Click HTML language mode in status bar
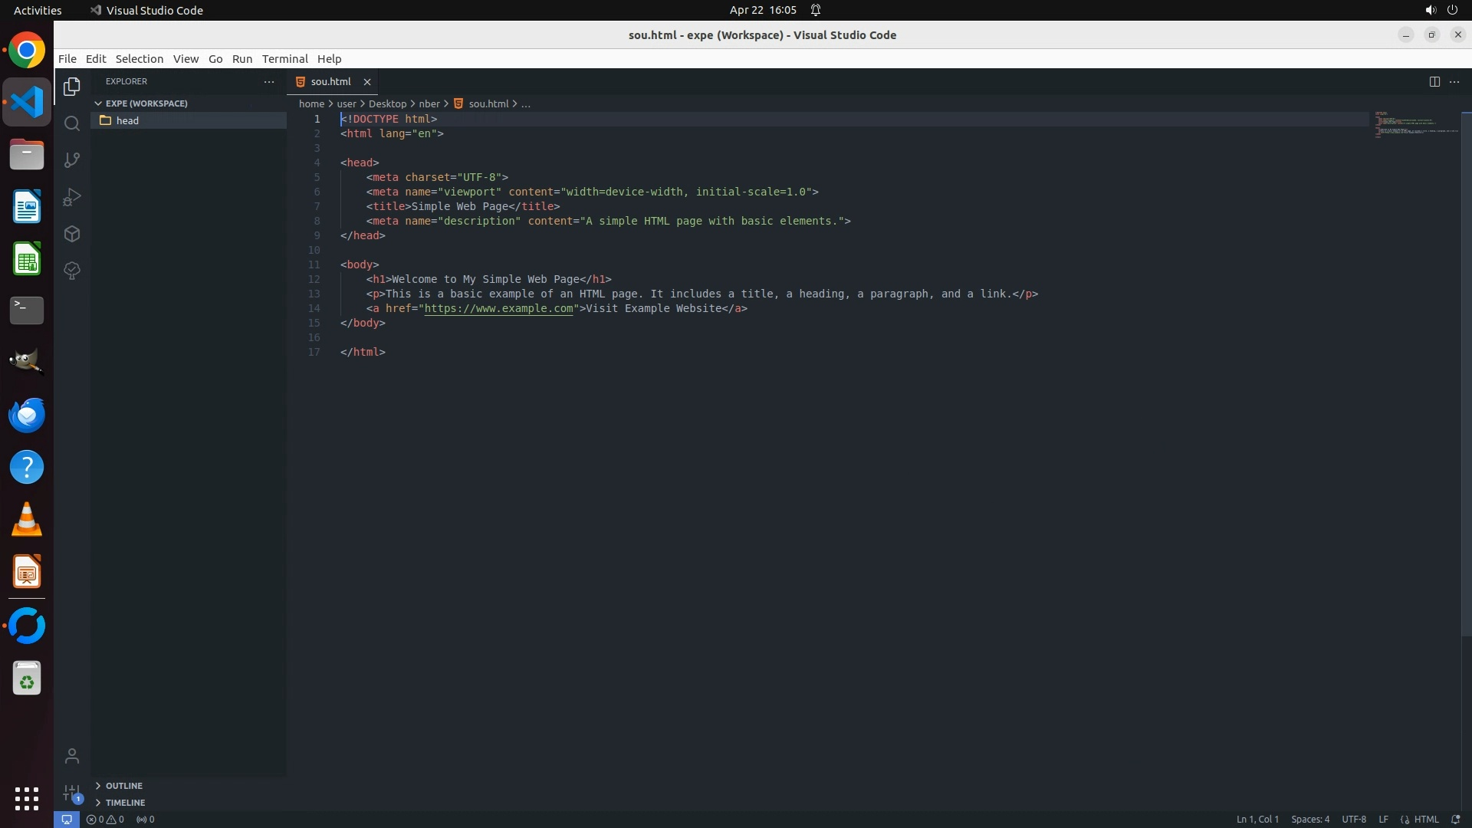This screenshot has width=1472, height=828. point(1425,820)
